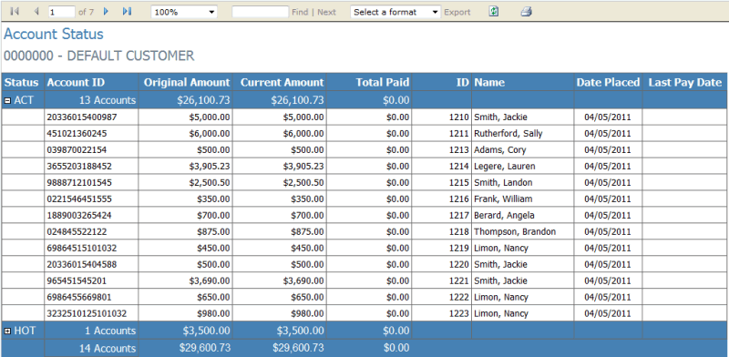The height and width of the screenshot is (357, 729).
Task: Click the Export link
Action: [457, 12]
